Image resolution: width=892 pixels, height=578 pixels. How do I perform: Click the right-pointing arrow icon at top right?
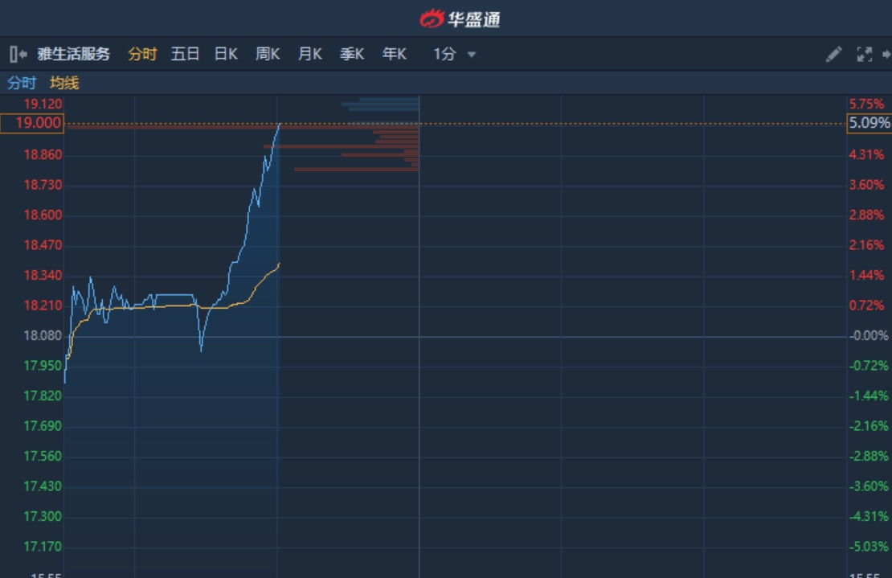[886, 55]
